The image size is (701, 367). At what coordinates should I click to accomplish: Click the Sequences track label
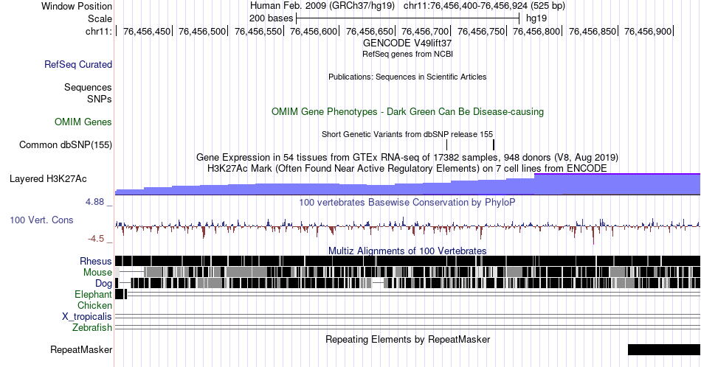pyautogui.click(x=88, y=87)
